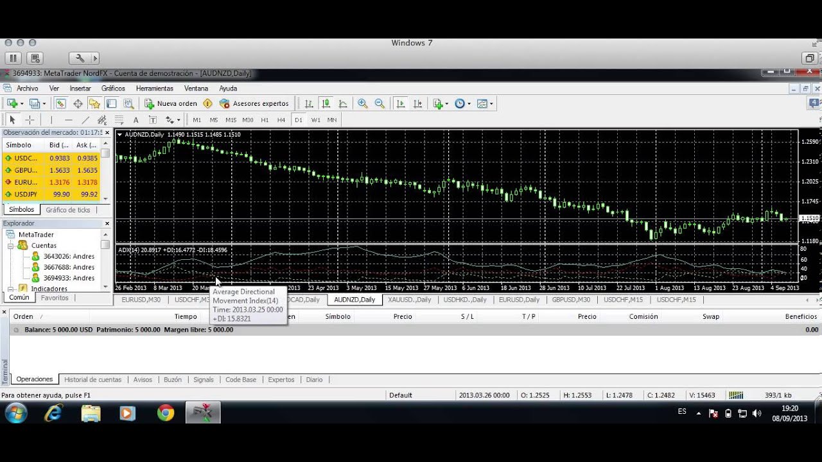
Task: Switch to M30 timeframe
Action: [248, 120]
